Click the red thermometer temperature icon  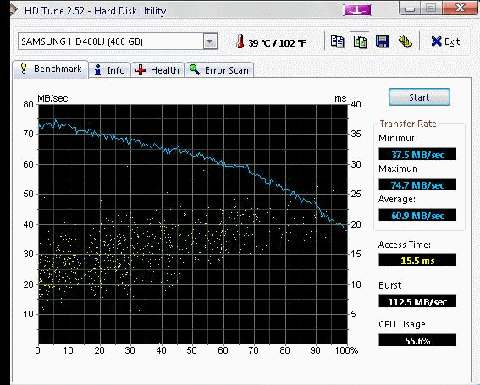pyautogui.click(x=240, y=41)
